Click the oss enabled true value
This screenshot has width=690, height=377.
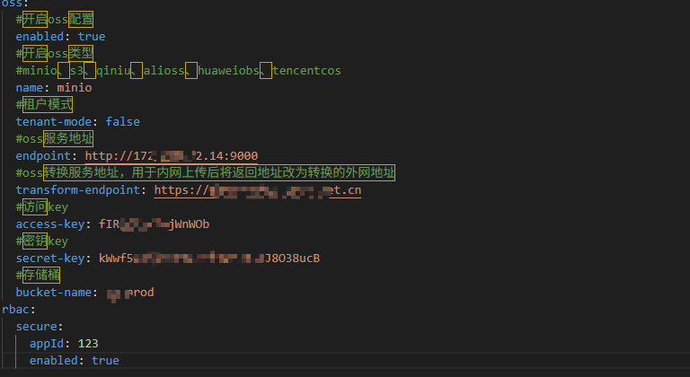92,37
